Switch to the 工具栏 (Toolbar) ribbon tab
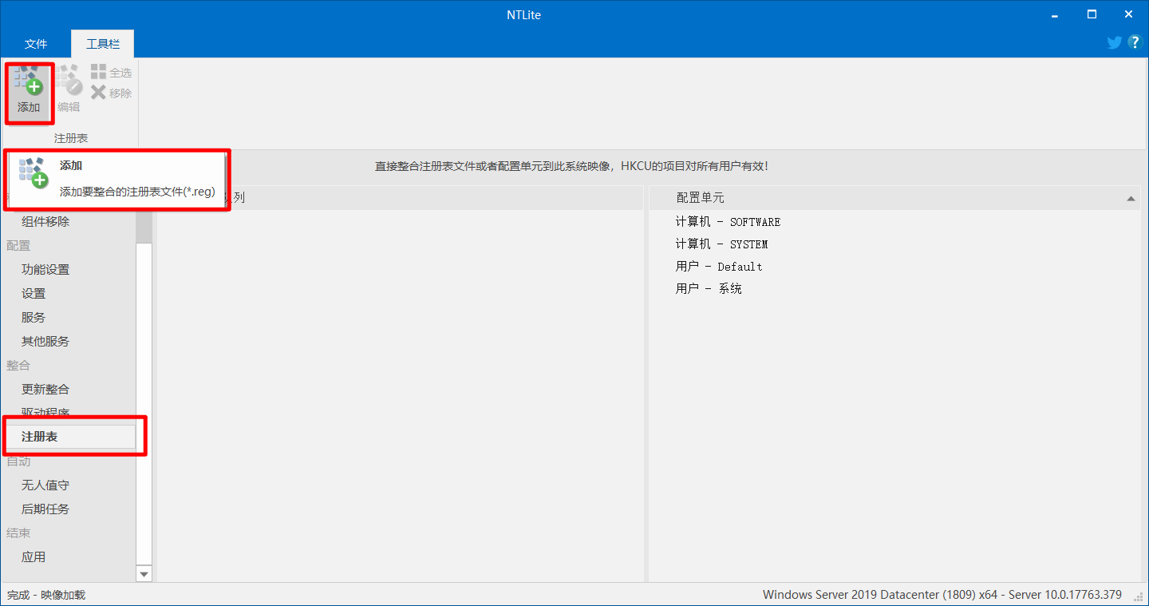 tap(102, 43)
